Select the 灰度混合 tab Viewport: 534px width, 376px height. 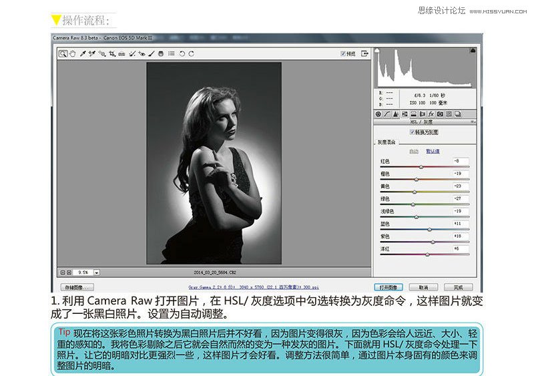386,142
